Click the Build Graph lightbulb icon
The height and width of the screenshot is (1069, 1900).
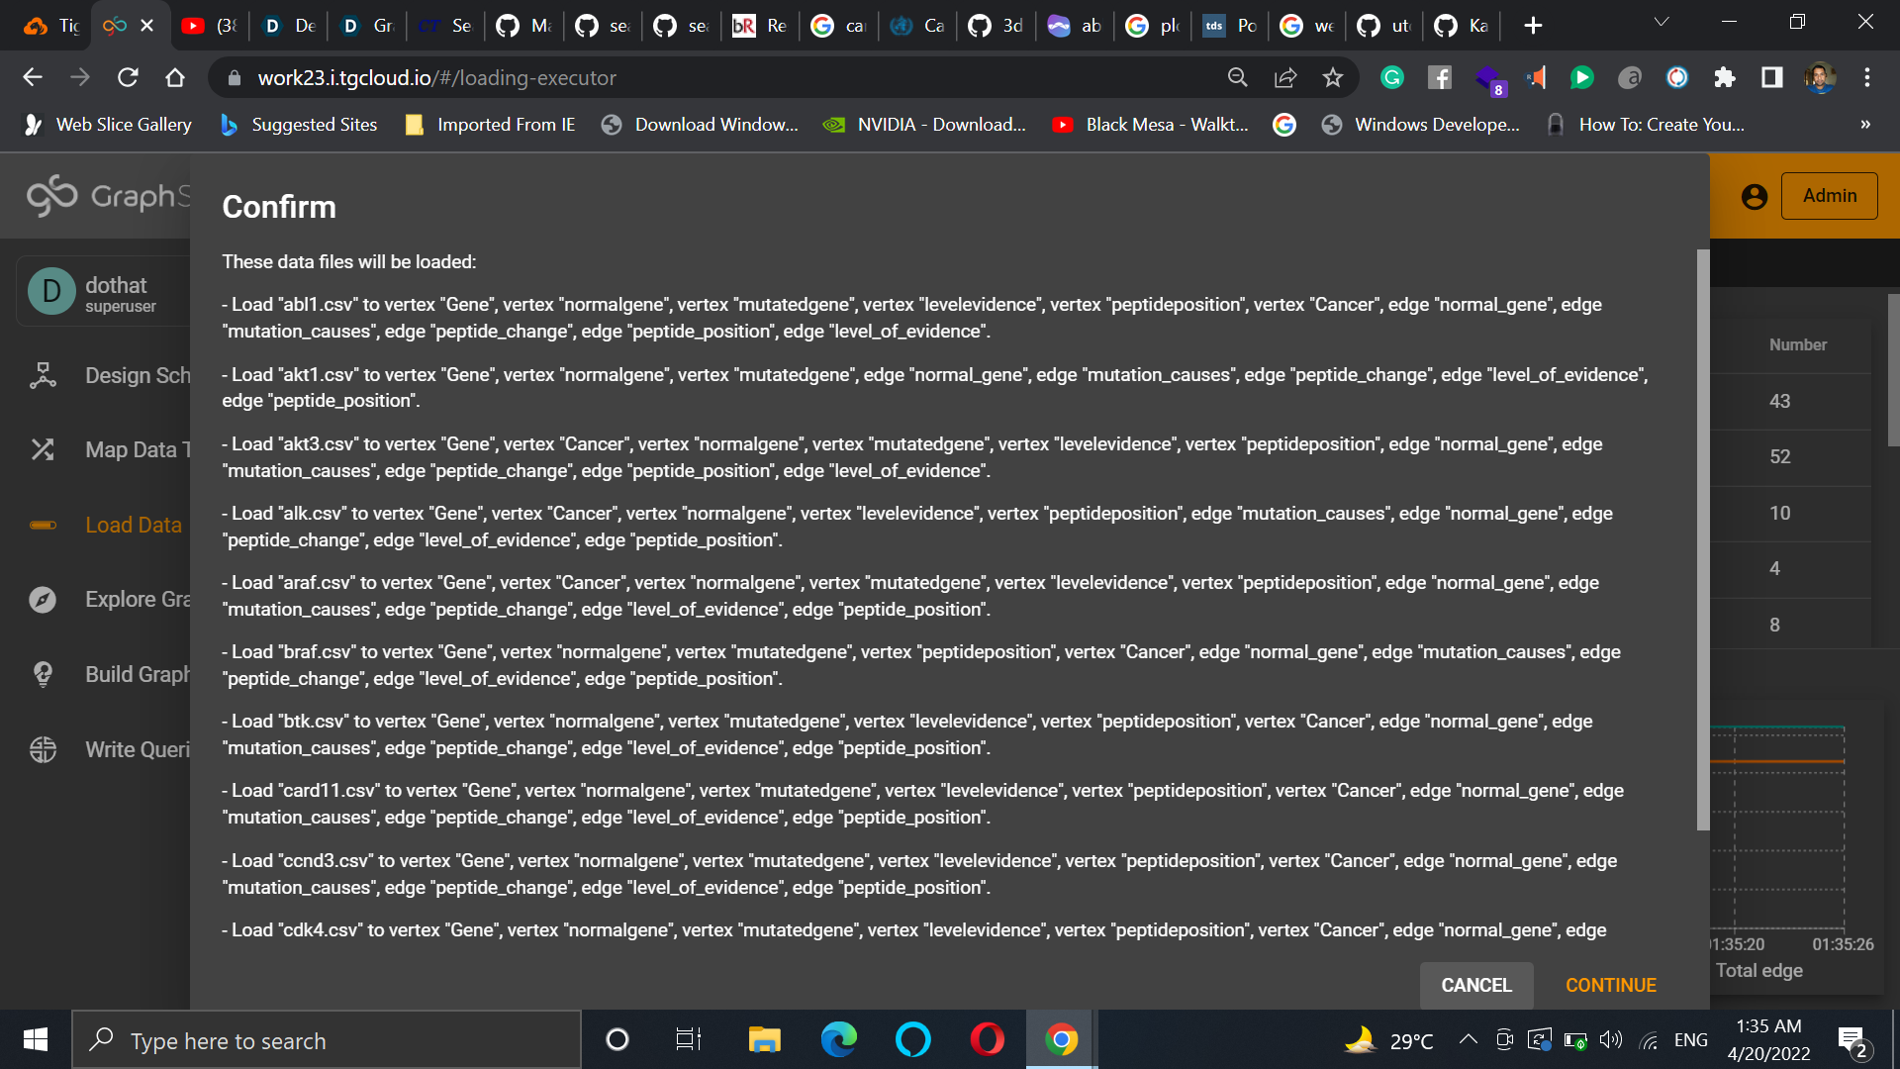[43, 674]
